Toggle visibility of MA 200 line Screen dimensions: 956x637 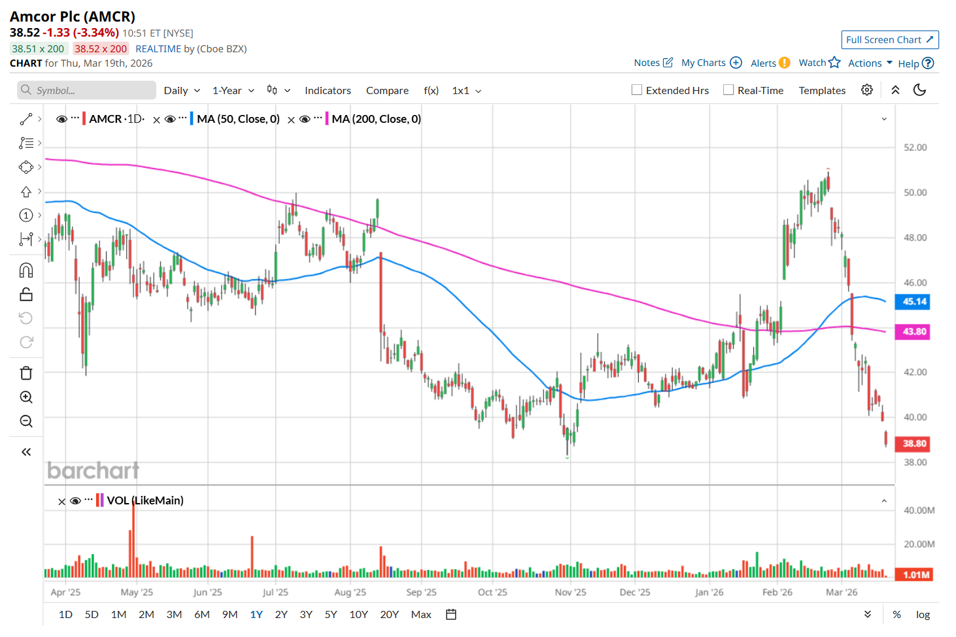click(x=305, y=119)
